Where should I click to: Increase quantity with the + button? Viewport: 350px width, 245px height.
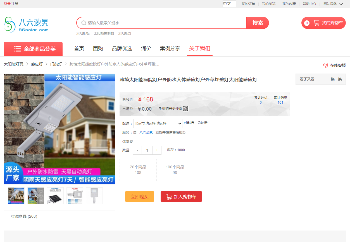pyautogui.click(x=157, y=150)
